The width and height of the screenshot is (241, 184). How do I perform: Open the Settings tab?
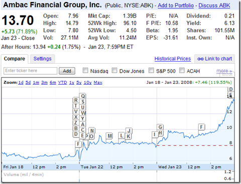click(42, 59)
